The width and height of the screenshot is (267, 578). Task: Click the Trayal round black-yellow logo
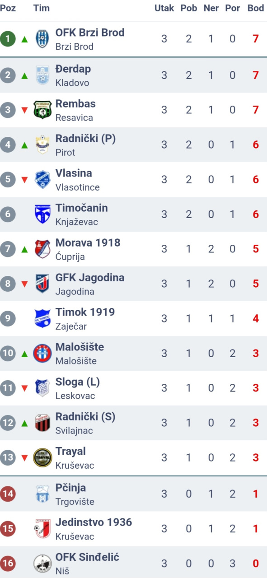click(42, 457)
